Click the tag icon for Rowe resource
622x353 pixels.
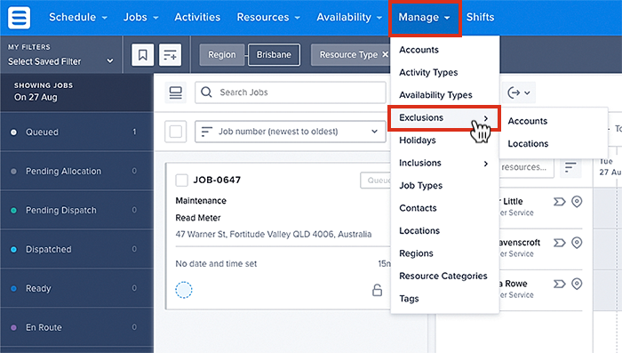click(559, 284)
